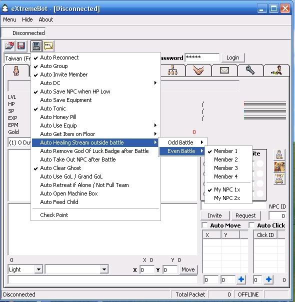This screenshot has width=295, height=302.
Task: Select Member 4 in submenu
Action: (228, 176)
